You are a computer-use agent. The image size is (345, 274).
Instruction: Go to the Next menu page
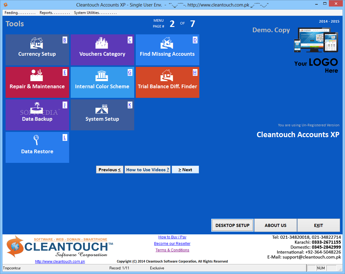(x=185, y=170)
